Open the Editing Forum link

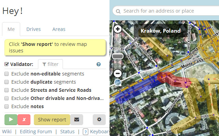(x=36, y=132)
